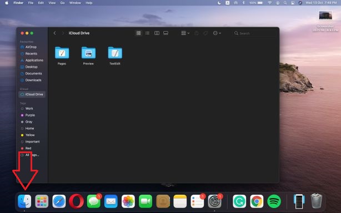
Task: Go back using the Finder back arrow
Action: pyautogui.click(x=54, y=33)
